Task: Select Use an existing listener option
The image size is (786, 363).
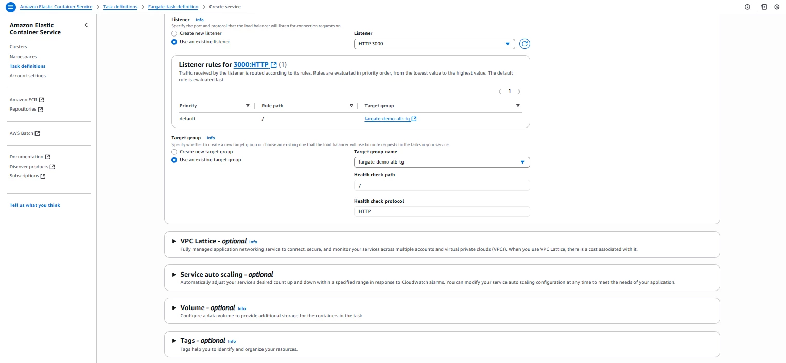Action: pos(174,42)
